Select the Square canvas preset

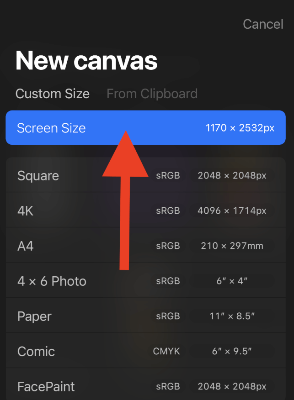tap(145, 175)
